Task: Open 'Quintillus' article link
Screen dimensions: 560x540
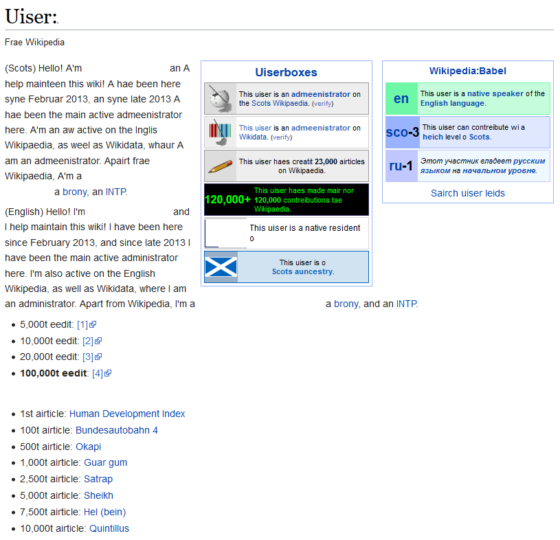Action: pos(109,528)
